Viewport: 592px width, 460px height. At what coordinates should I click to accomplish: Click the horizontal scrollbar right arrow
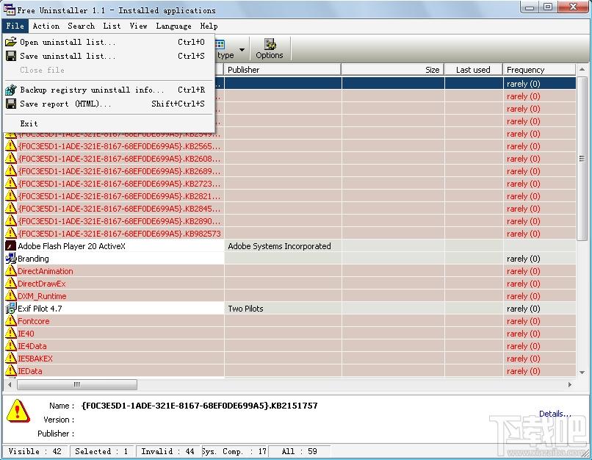pos(570,384)
